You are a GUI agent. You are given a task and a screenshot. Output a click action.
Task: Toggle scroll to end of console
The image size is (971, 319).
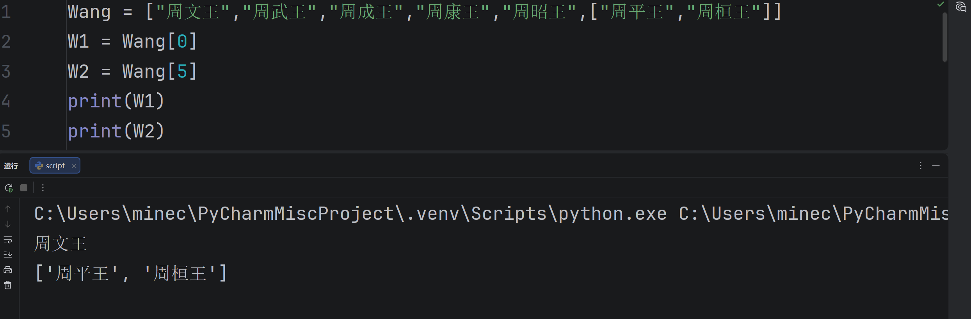click(8, 255)
